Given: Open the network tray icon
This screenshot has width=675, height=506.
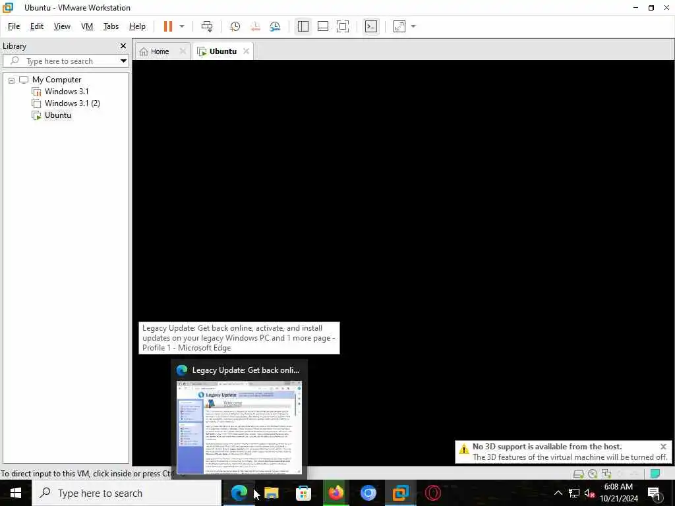Looking at the screenshot, I should (574, 493).
